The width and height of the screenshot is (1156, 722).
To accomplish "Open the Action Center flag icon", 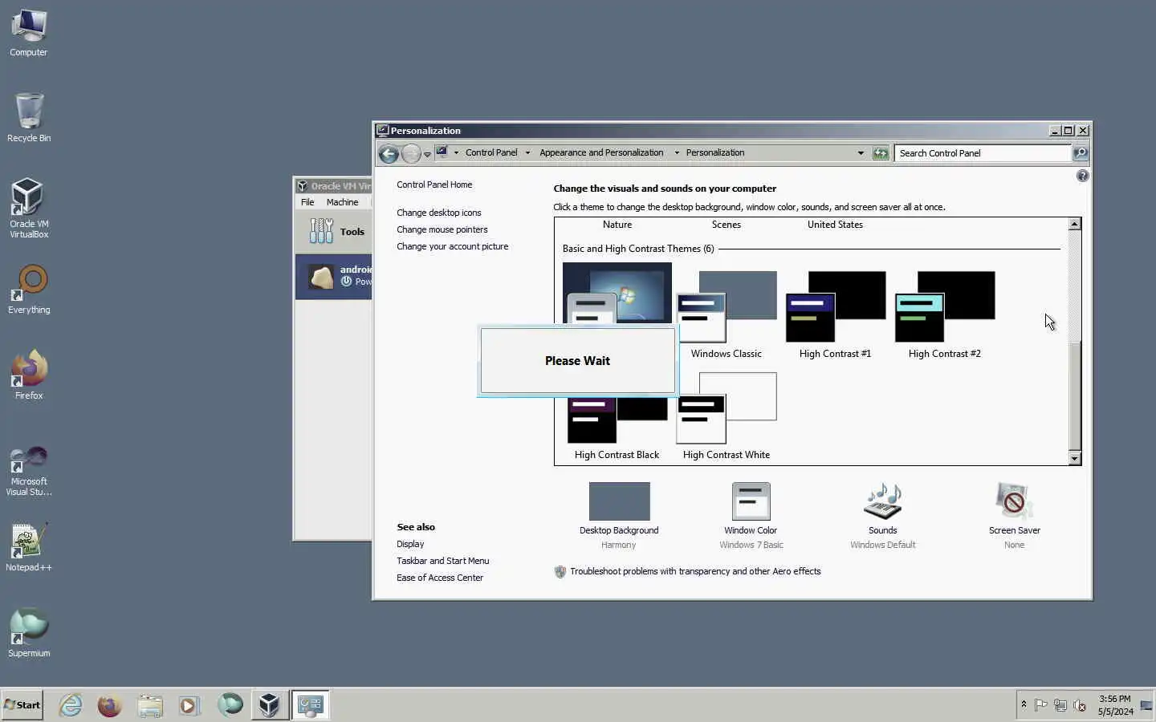I will pyautogui.click(x=1041, y=705).
